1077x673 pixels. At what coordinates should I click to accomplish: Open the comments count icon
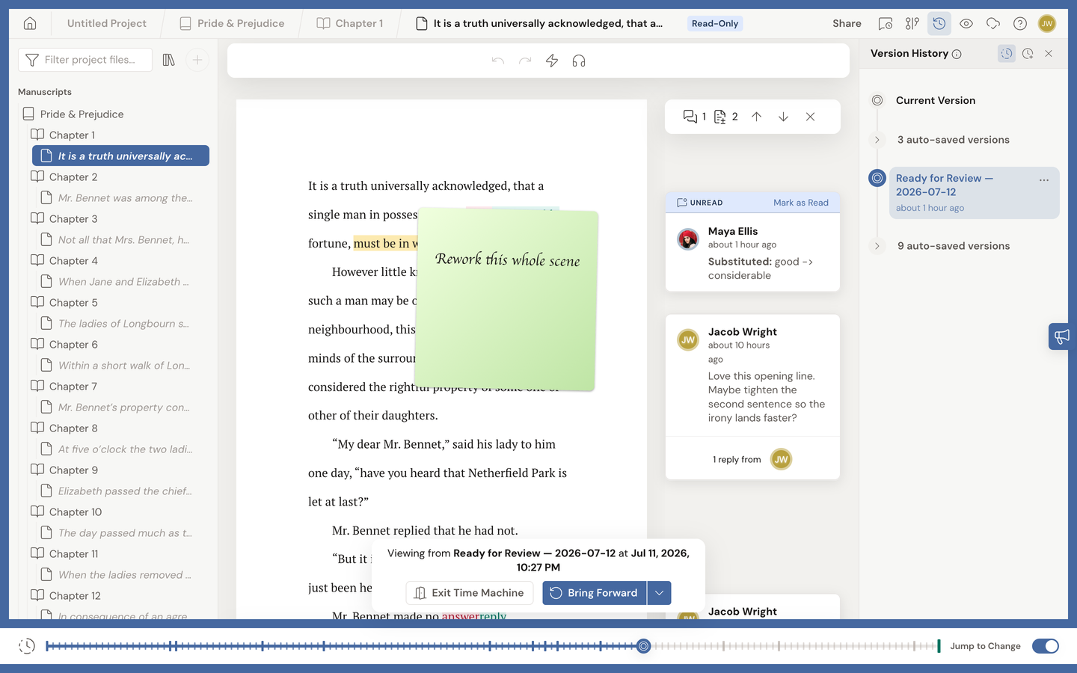tap(695, 117)
